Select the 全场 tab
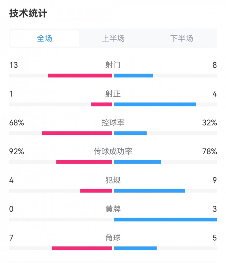 (45, 38)
